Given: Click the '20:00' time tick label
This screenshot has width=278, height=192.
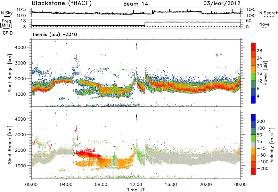Looking at the screenshot, I should pyautogui.click(x=205, y=185).
